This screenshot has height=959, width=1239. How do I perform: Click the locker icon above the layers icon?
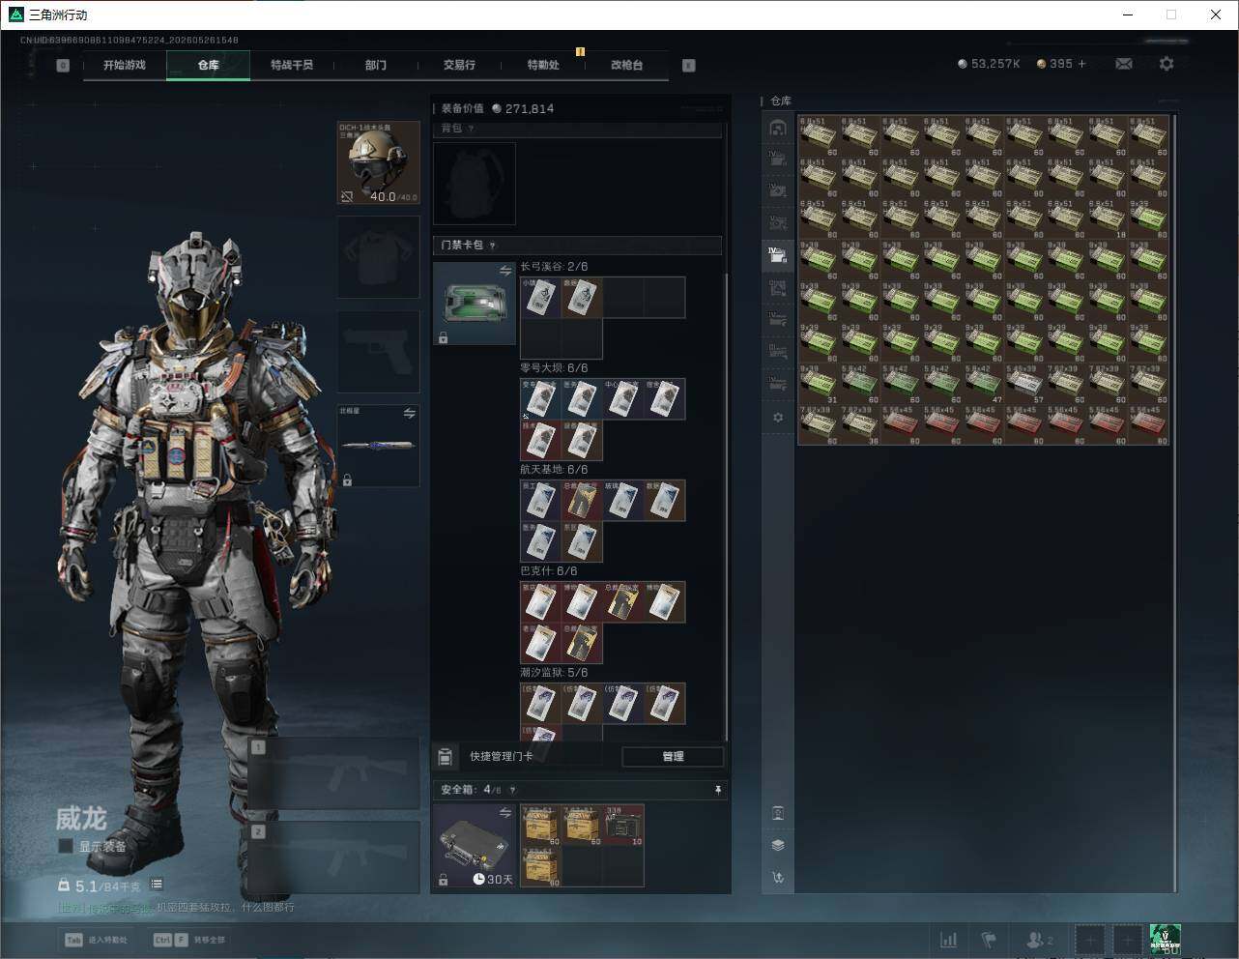(778, 813)
